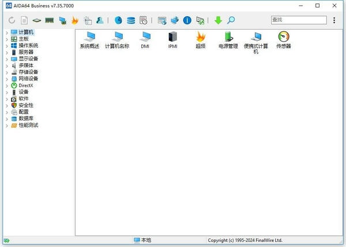Viewport: 346px width, 247px height.
Task: Expand the 显示设备 tree node arrow
Action: (7, 59)
